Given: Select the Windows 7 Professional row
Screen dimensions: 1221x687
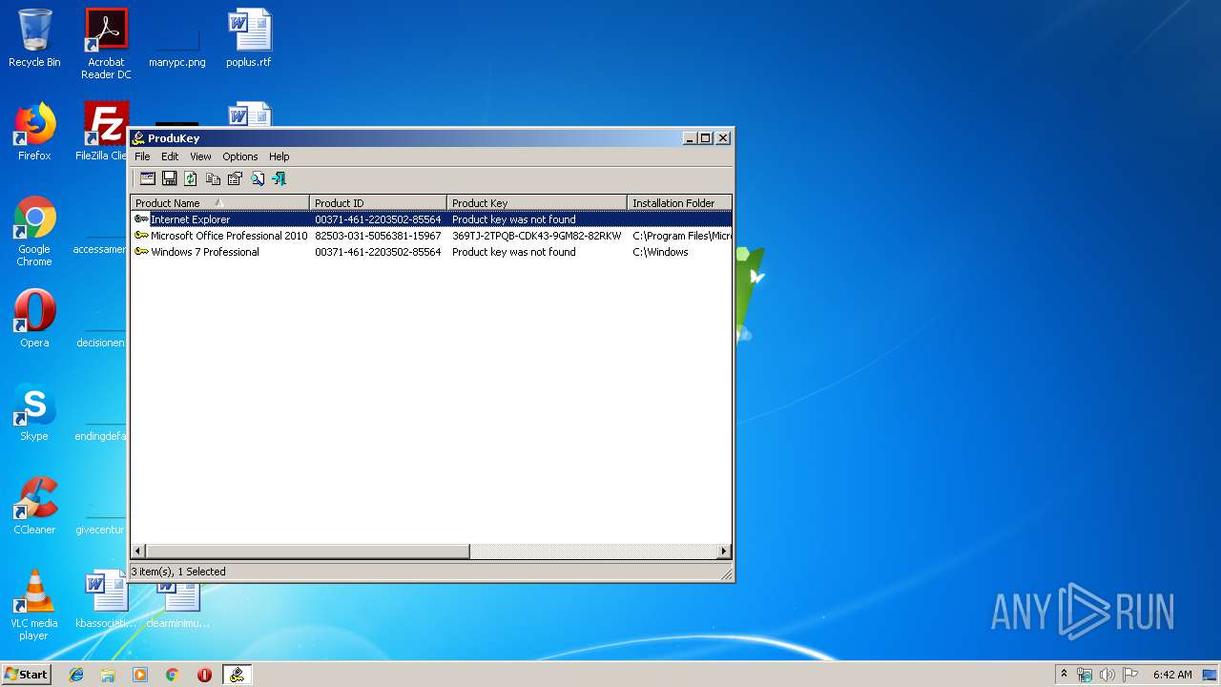Looking at the screenshot, I should pos(431,252).
